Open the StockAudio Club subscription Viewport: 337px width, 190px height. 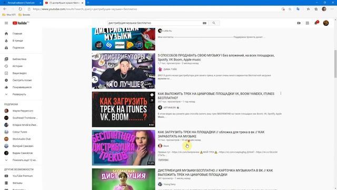tap(21, 139)
